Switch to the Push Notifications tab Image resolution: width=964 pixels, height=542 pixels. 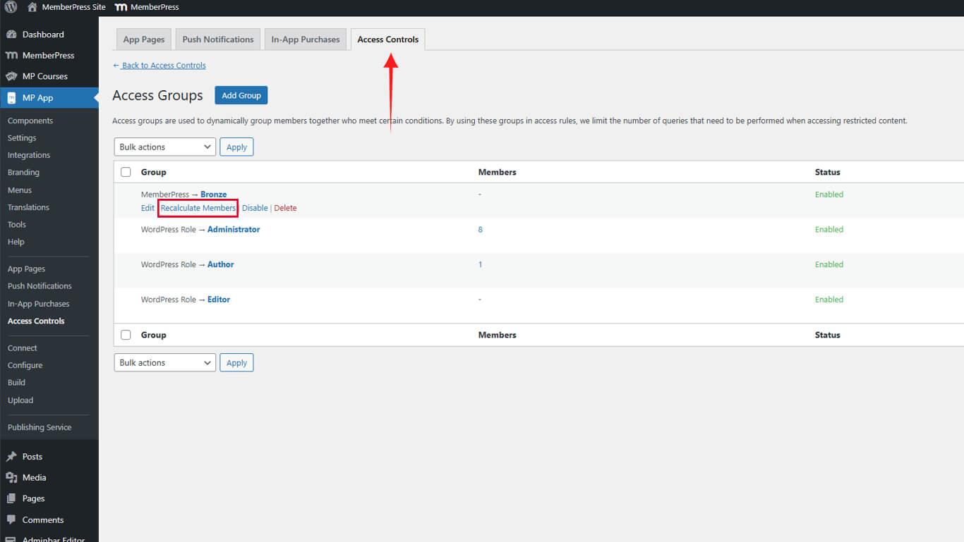pyautogui.click(x=217, y=39)
